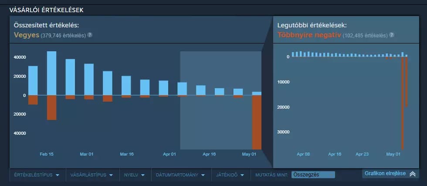
Task: Click the Apr 23 label on recent timeline
Action: (x=362, y=154)
